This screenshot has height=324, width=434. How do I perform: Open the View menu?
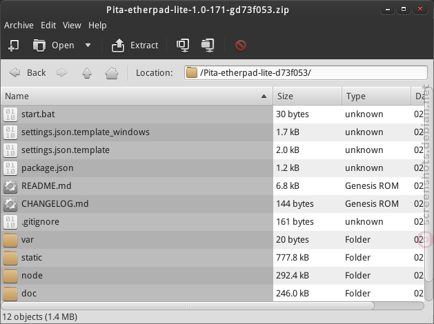pos(72,25)
